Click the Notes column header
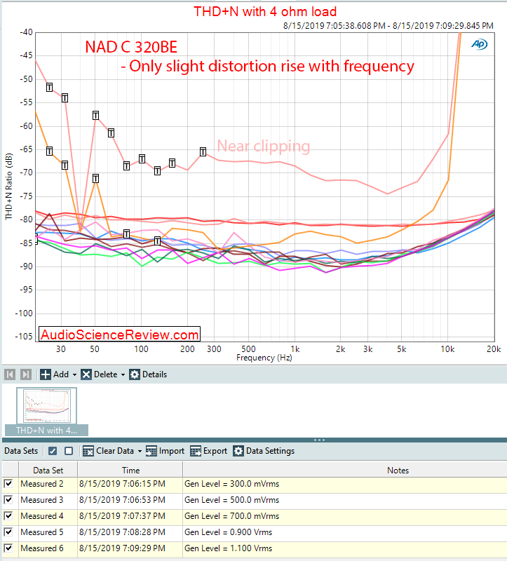The width and height of the screenshot is (507, 561). pyautogui.click(x=398, y=470)
